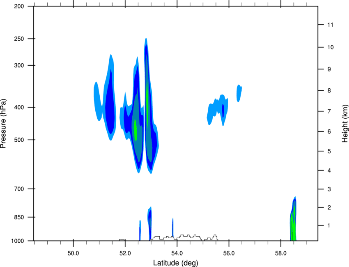The width and height of the screenshot is (349, 267).
Task: Click the 300 pressure tick label
Action: (x=19, y=65)
